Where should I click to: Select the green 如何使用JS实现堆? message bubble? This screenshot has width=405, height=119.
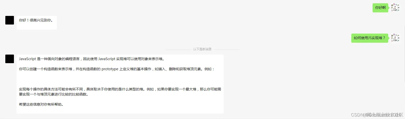pos(370,38)
